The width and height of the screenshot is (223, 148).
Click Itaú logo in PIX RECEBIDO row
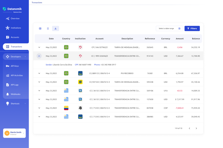coord(80,73)
